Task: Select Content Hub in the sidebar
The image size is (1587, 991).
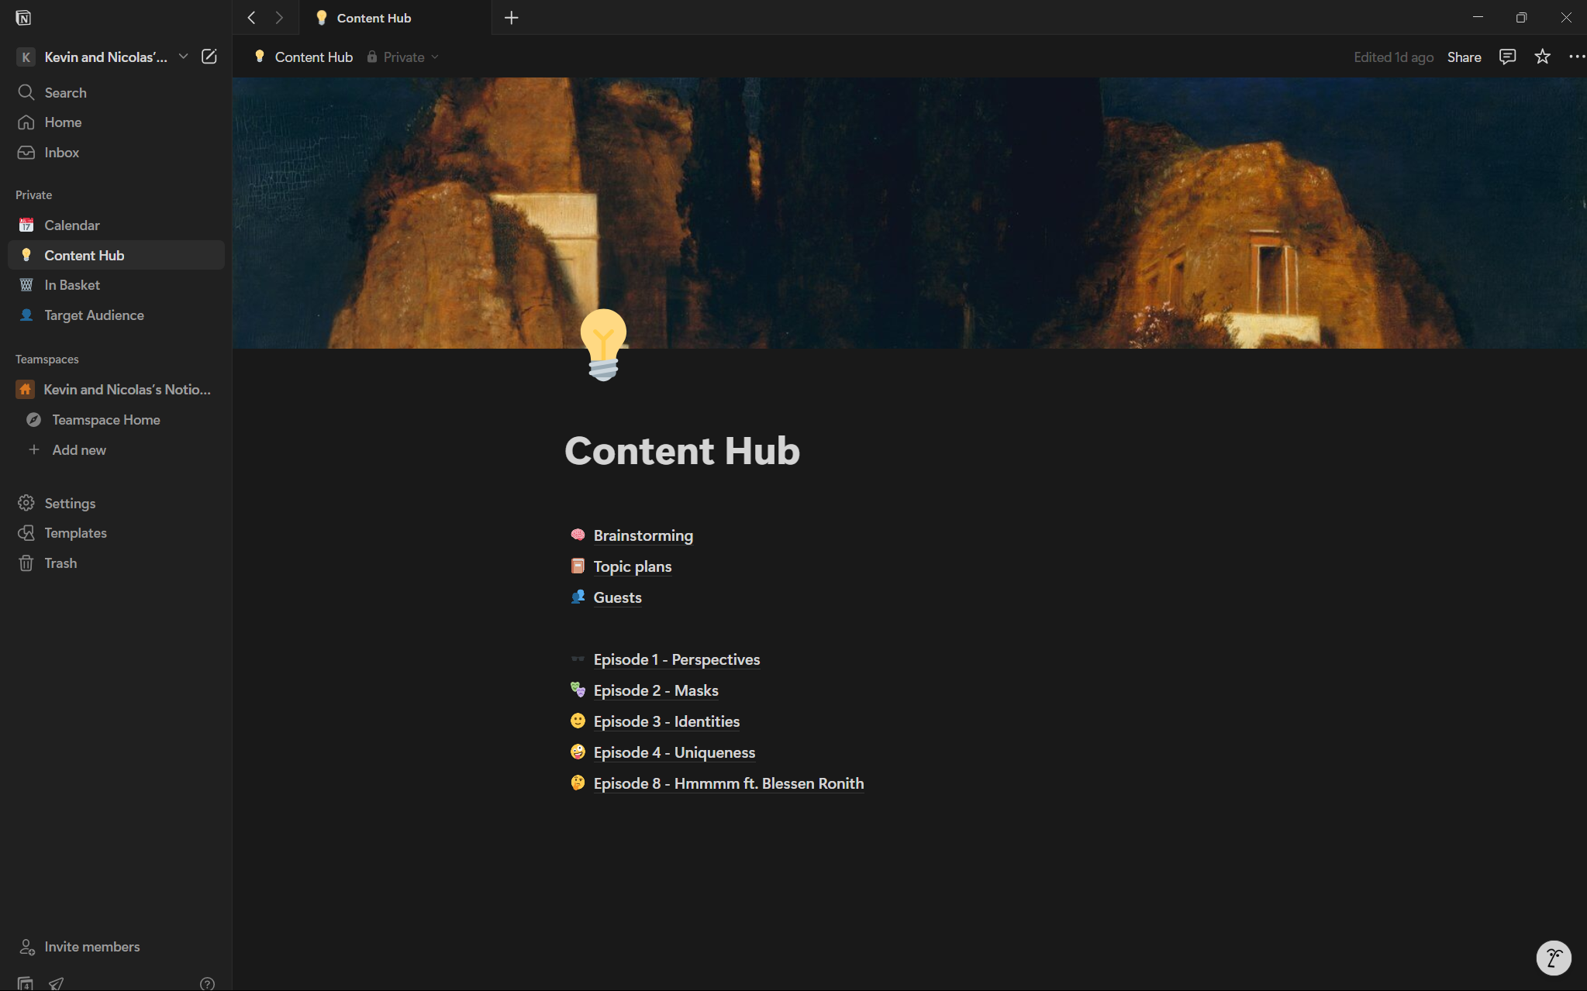Action: tap(116, 255)
